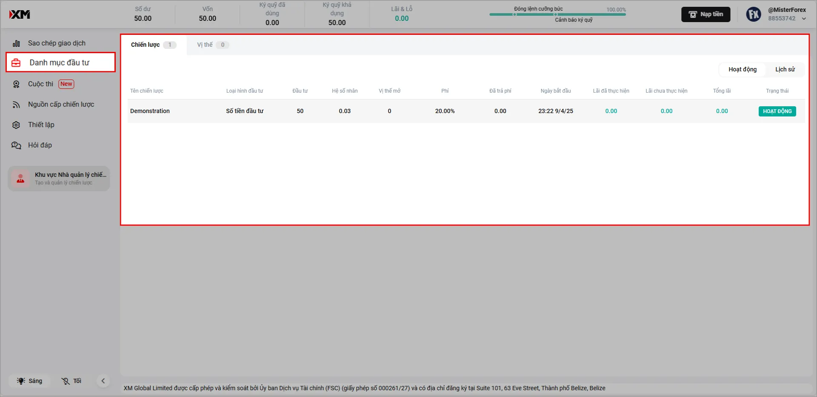Click the 100.00% margin level label
The image size is (817, 397).
click(x=616, y=10)
